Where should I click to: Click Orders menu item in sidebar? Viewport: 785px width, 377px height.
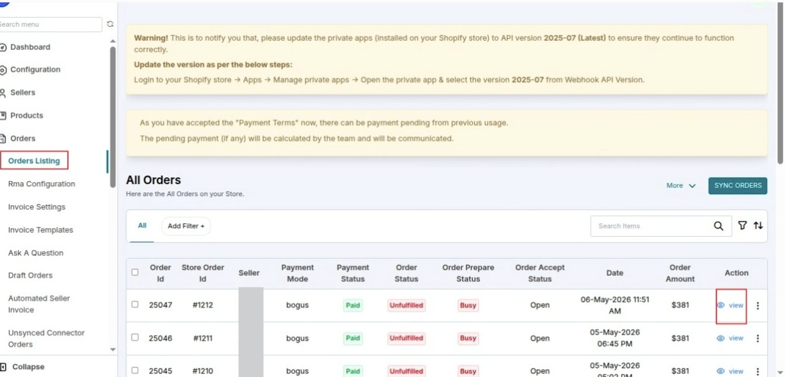pos(23,139)
